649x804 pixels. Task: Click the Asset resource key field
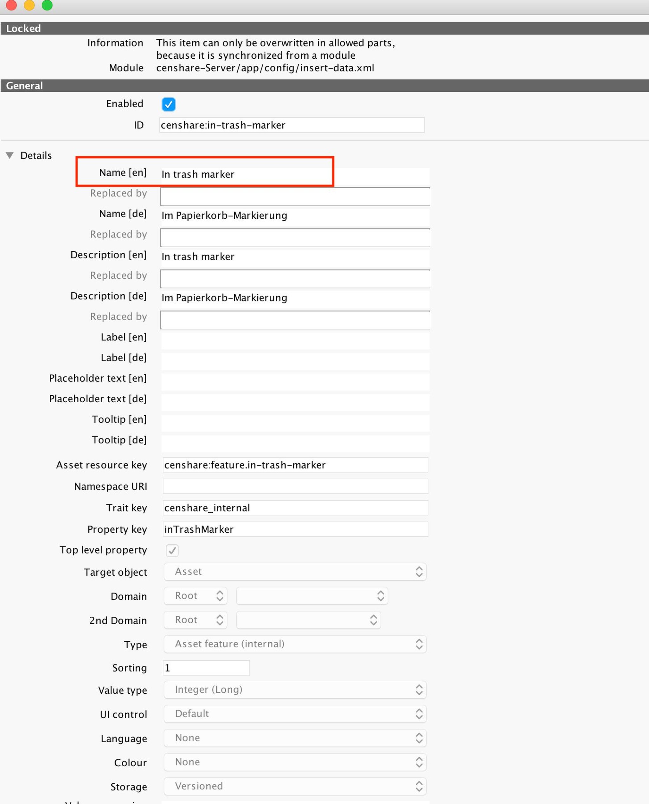[295, 465]
